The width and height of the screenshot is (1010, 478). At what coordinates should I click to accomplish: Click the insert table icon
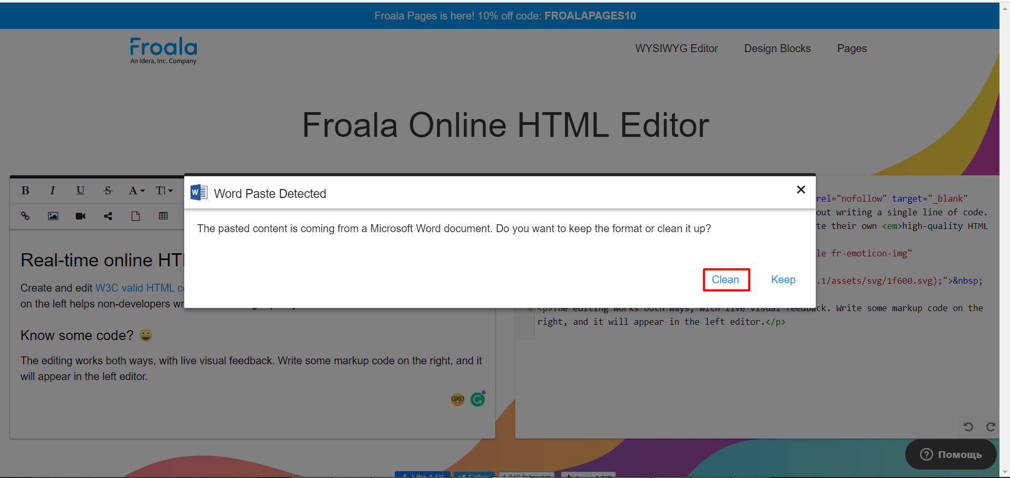click(x=163, y=216)
